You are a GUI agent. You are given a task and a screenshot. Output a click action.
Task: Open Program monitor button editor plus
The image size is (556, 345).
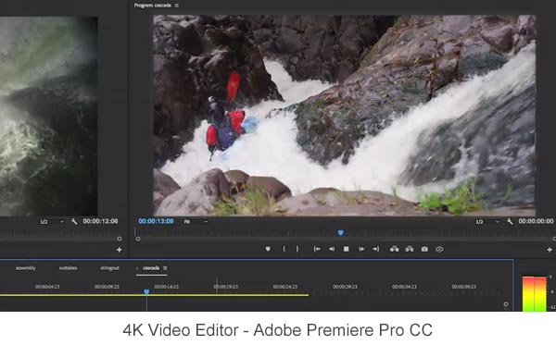tap(550, 250)
